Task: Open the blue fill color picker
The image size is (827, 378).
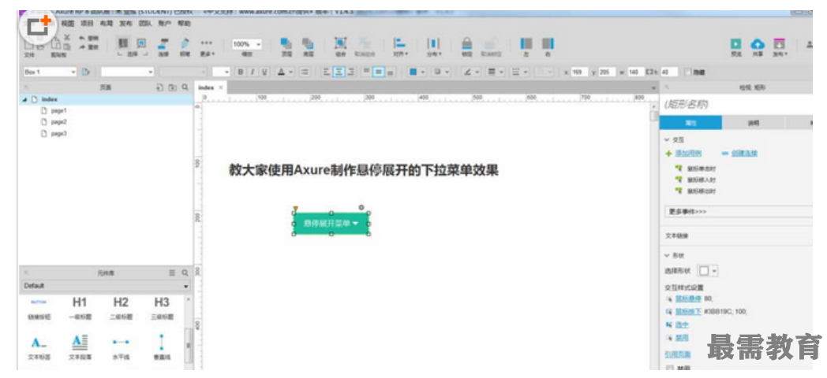Action: tap(418, 72)
